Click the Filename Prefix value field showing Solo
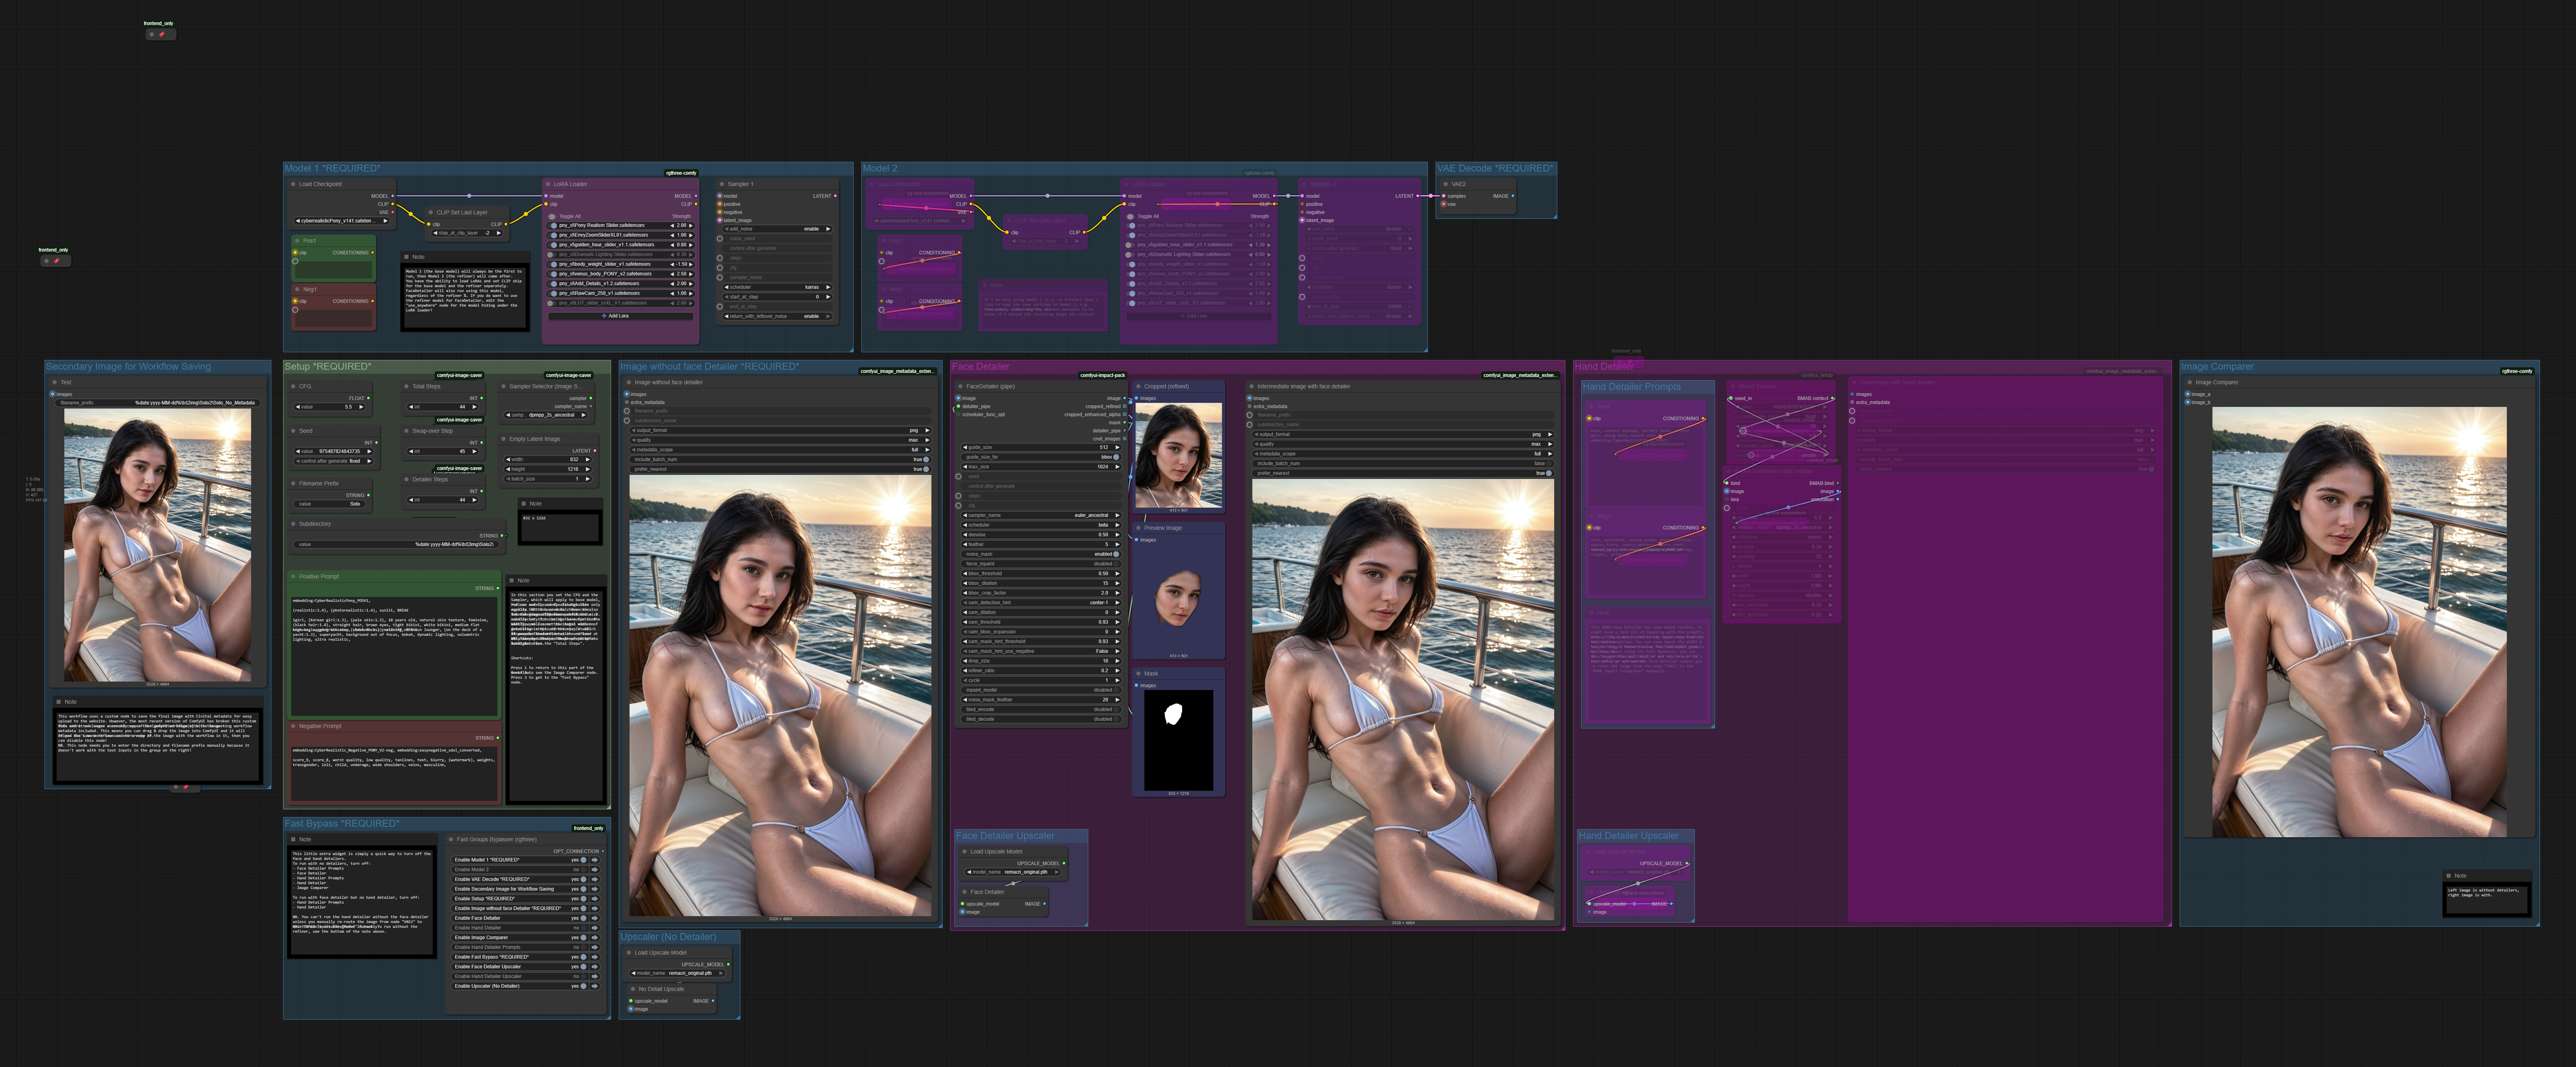The width and height of the screenshot is (2576, 1067). click(330, 504)
